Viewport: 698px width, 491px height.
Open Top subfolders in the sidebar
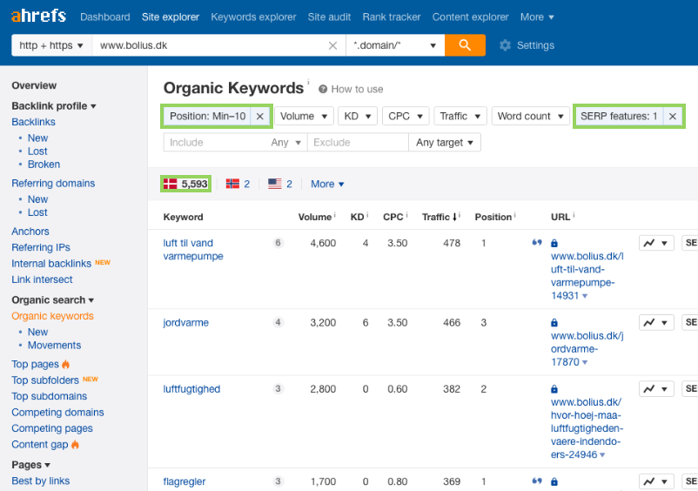coord(45,380)
